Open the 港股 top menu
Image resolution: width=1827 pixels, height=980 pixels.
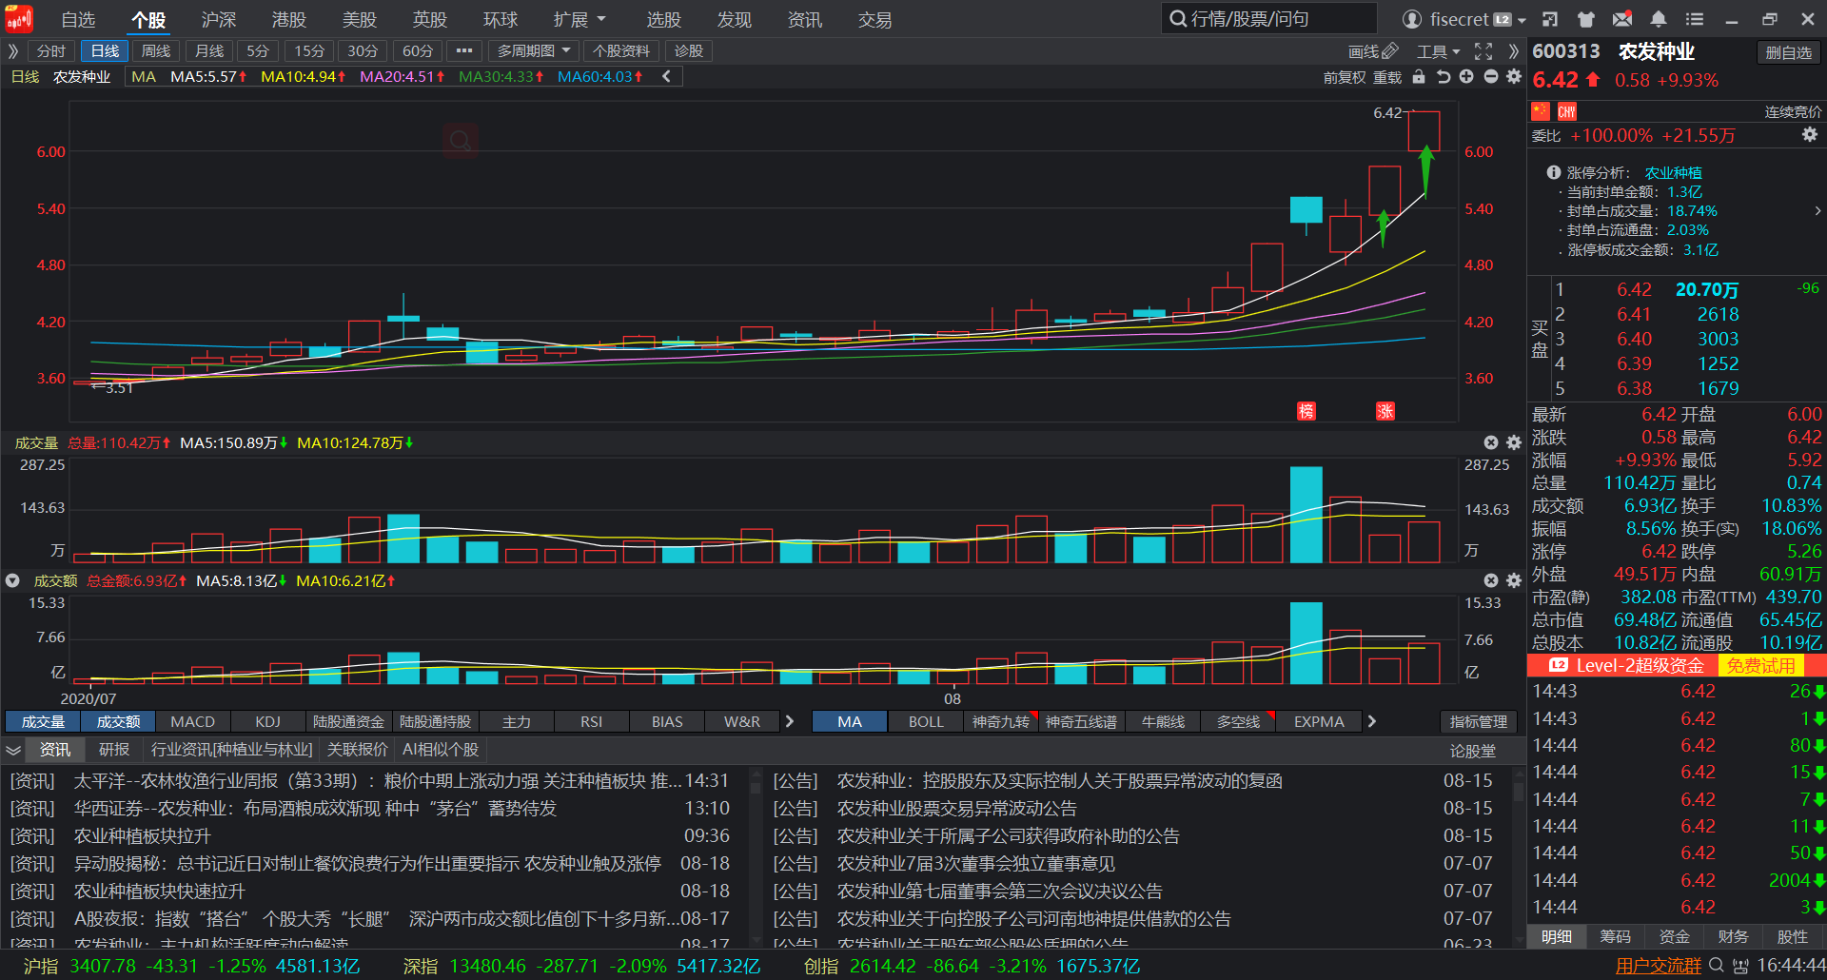pyautogui.click(x=289, y=19)
